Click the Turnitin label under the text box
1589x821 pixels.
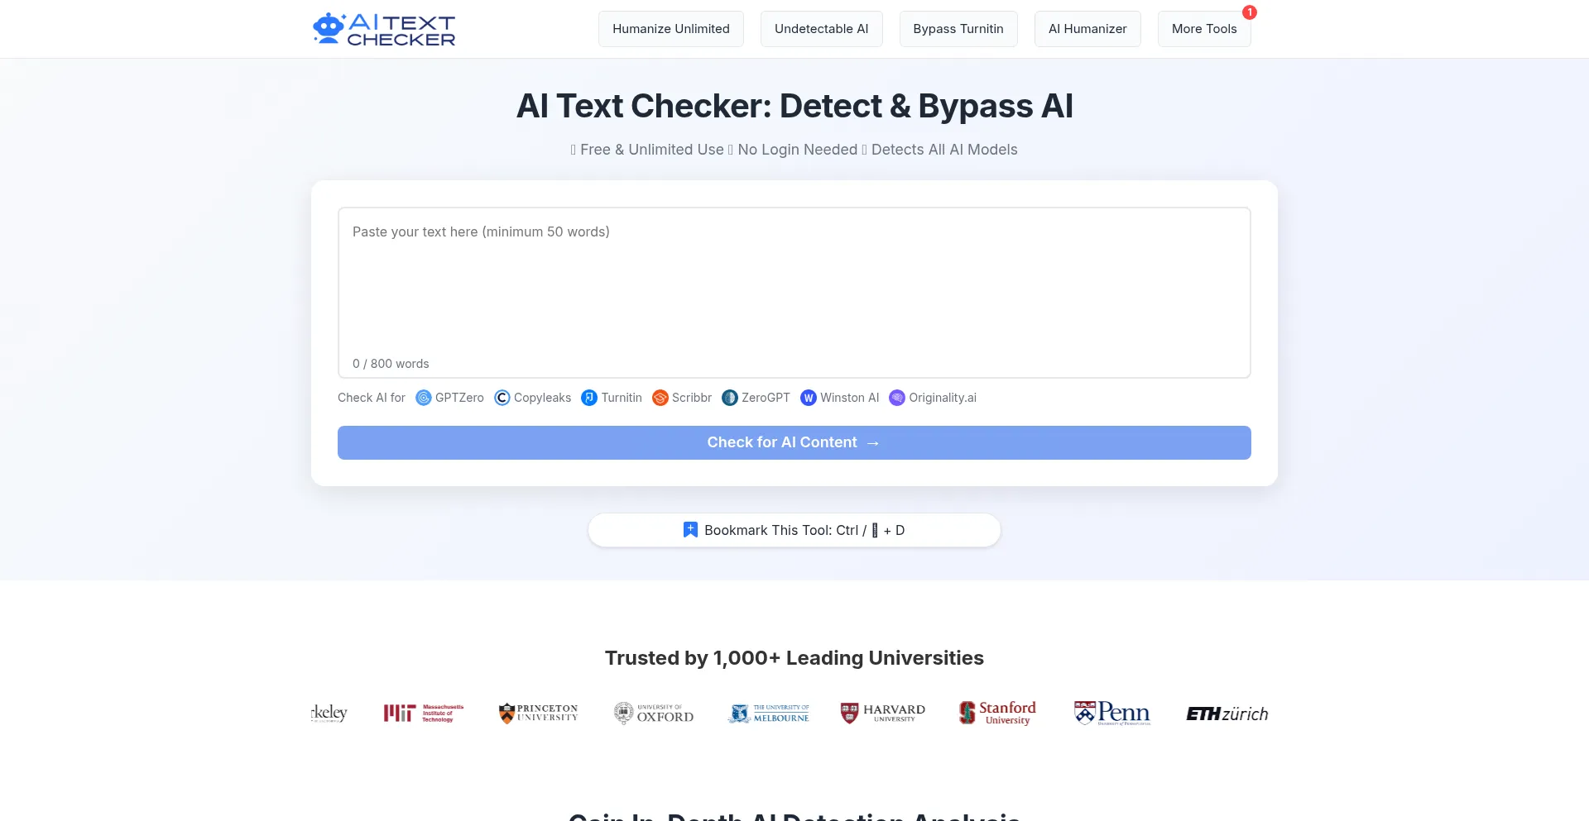pyautogui.click(x=622, y=398)
